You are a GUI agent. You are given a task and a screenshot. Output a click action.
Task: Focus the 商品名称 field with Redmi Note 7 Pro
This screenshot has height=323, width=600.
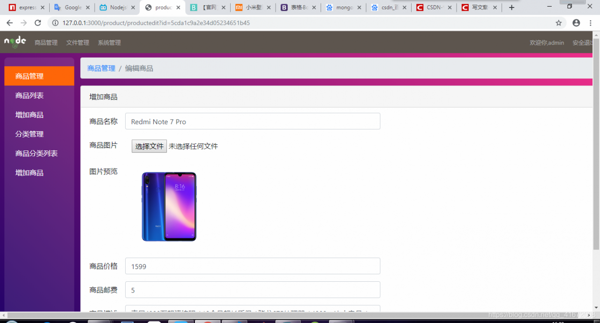[x=253, y=121]
